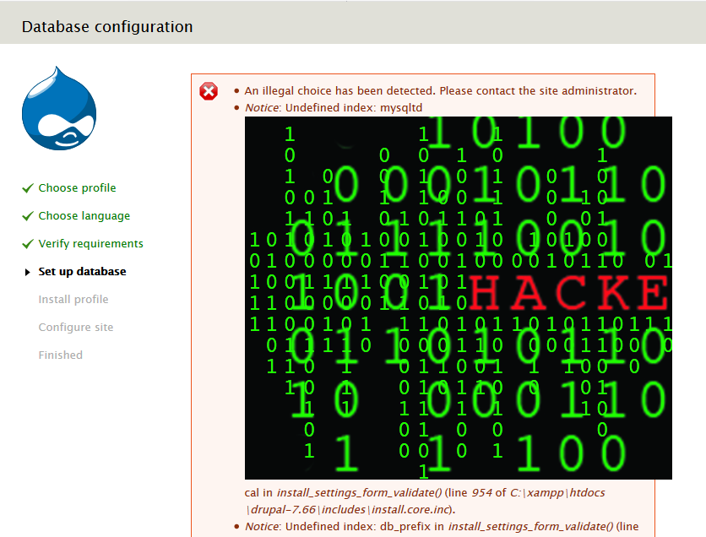Click the arrow beside Set up database
706x537 pixels.
pos(28,272)
